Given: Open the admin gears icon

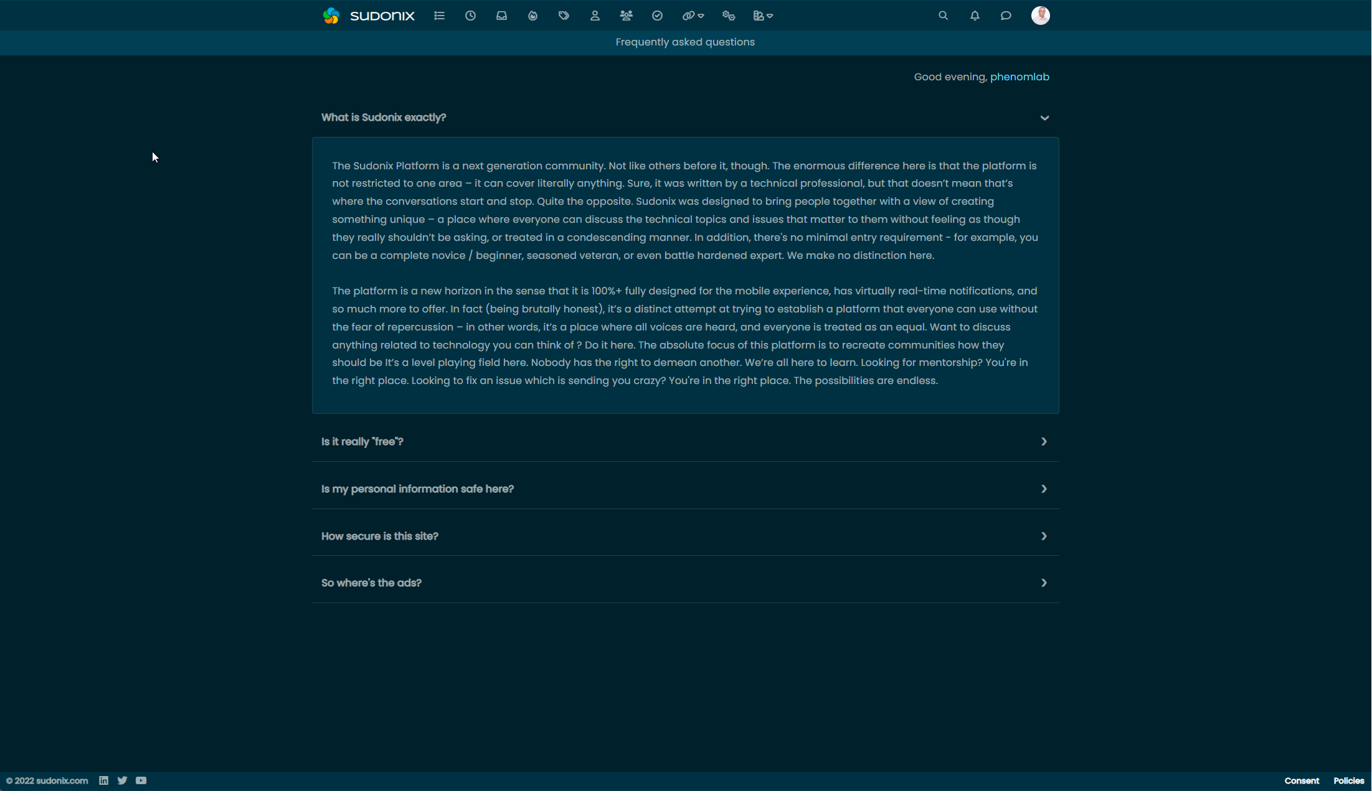Looking at the screenshot, I should (728, 16).
